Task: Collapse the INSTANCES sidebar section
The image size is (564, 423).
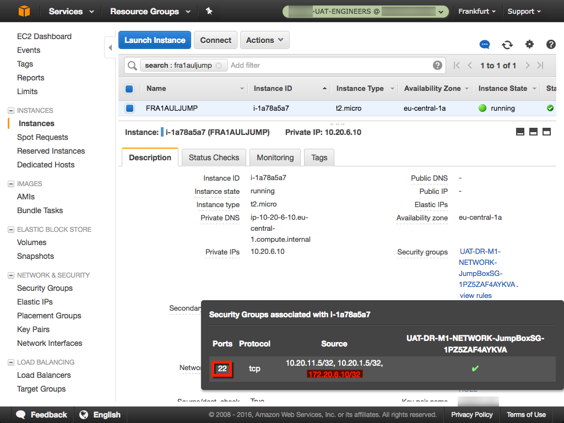Action: pos(11,110)
